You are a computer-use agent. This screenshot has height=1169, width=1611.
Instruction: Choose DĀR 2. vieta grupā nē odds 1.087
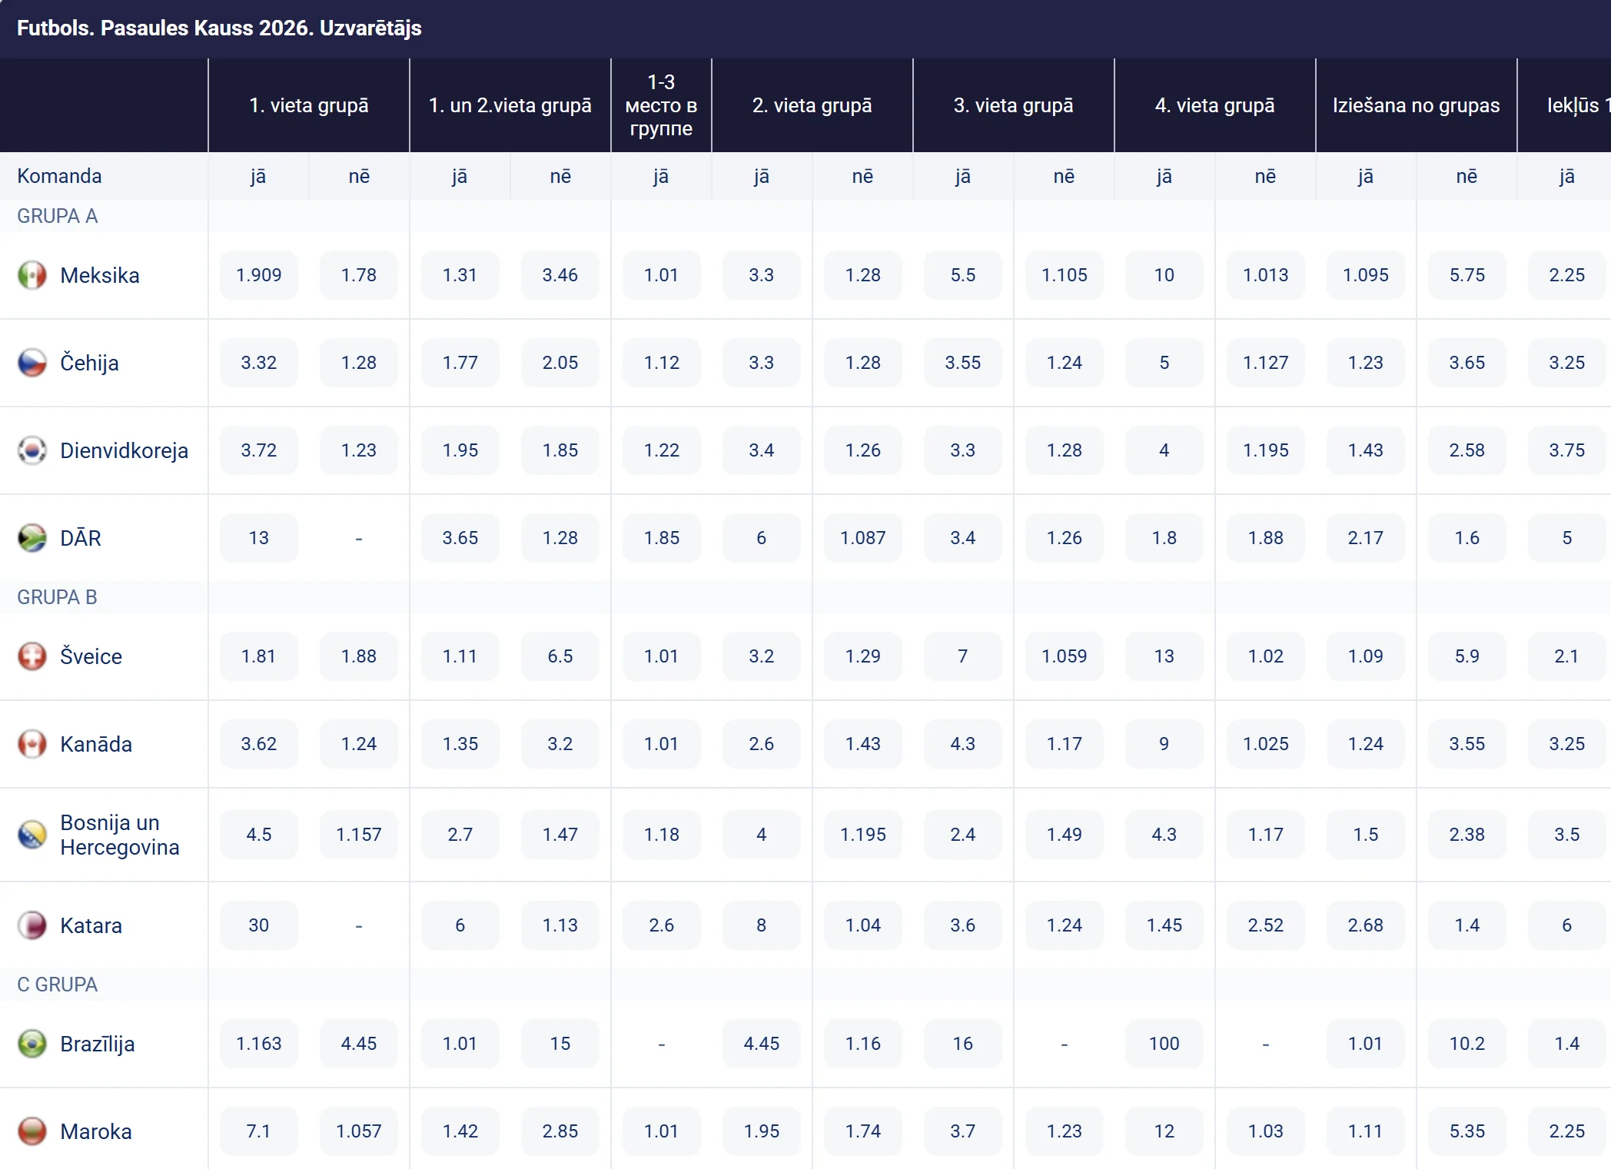pyautogui.click(x=863, y=538)
